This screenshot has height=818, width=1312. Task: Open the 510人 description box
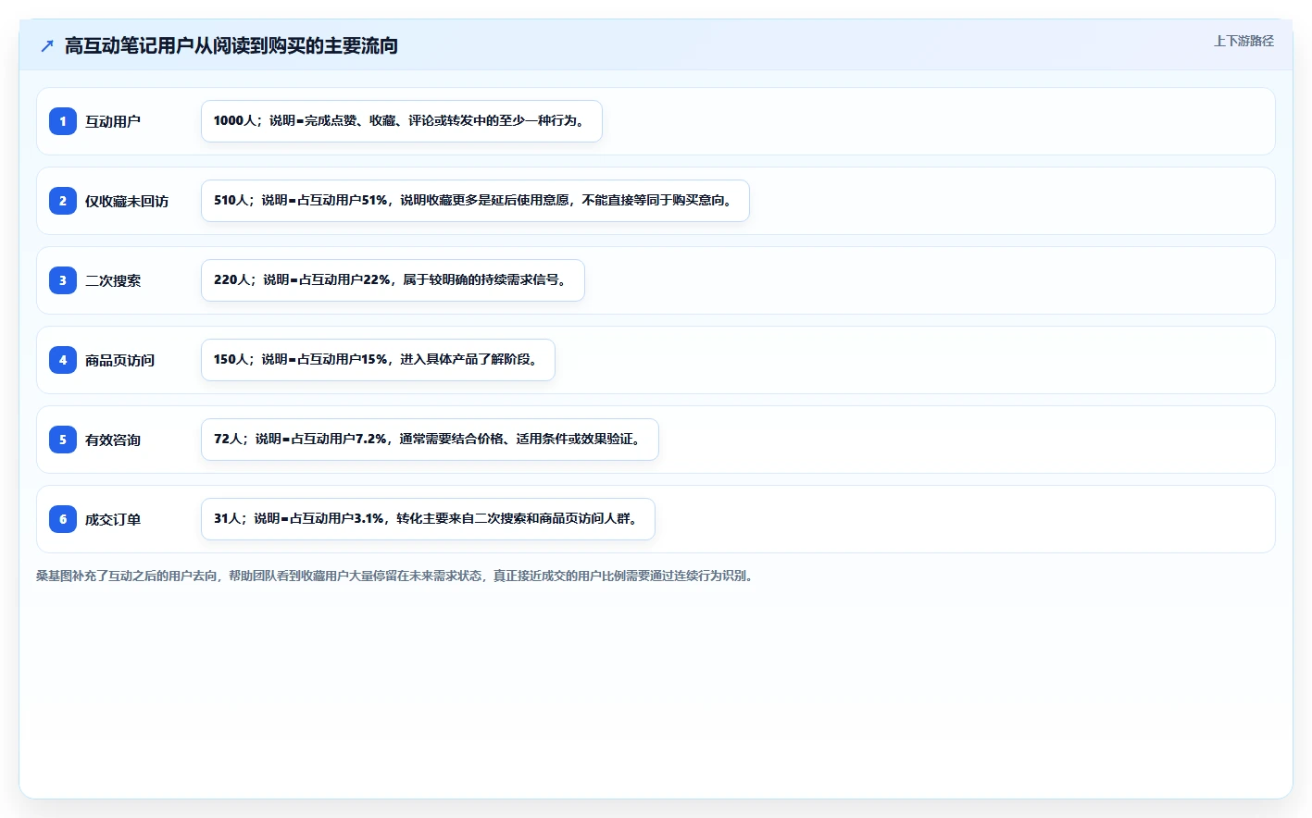[475, 201]
